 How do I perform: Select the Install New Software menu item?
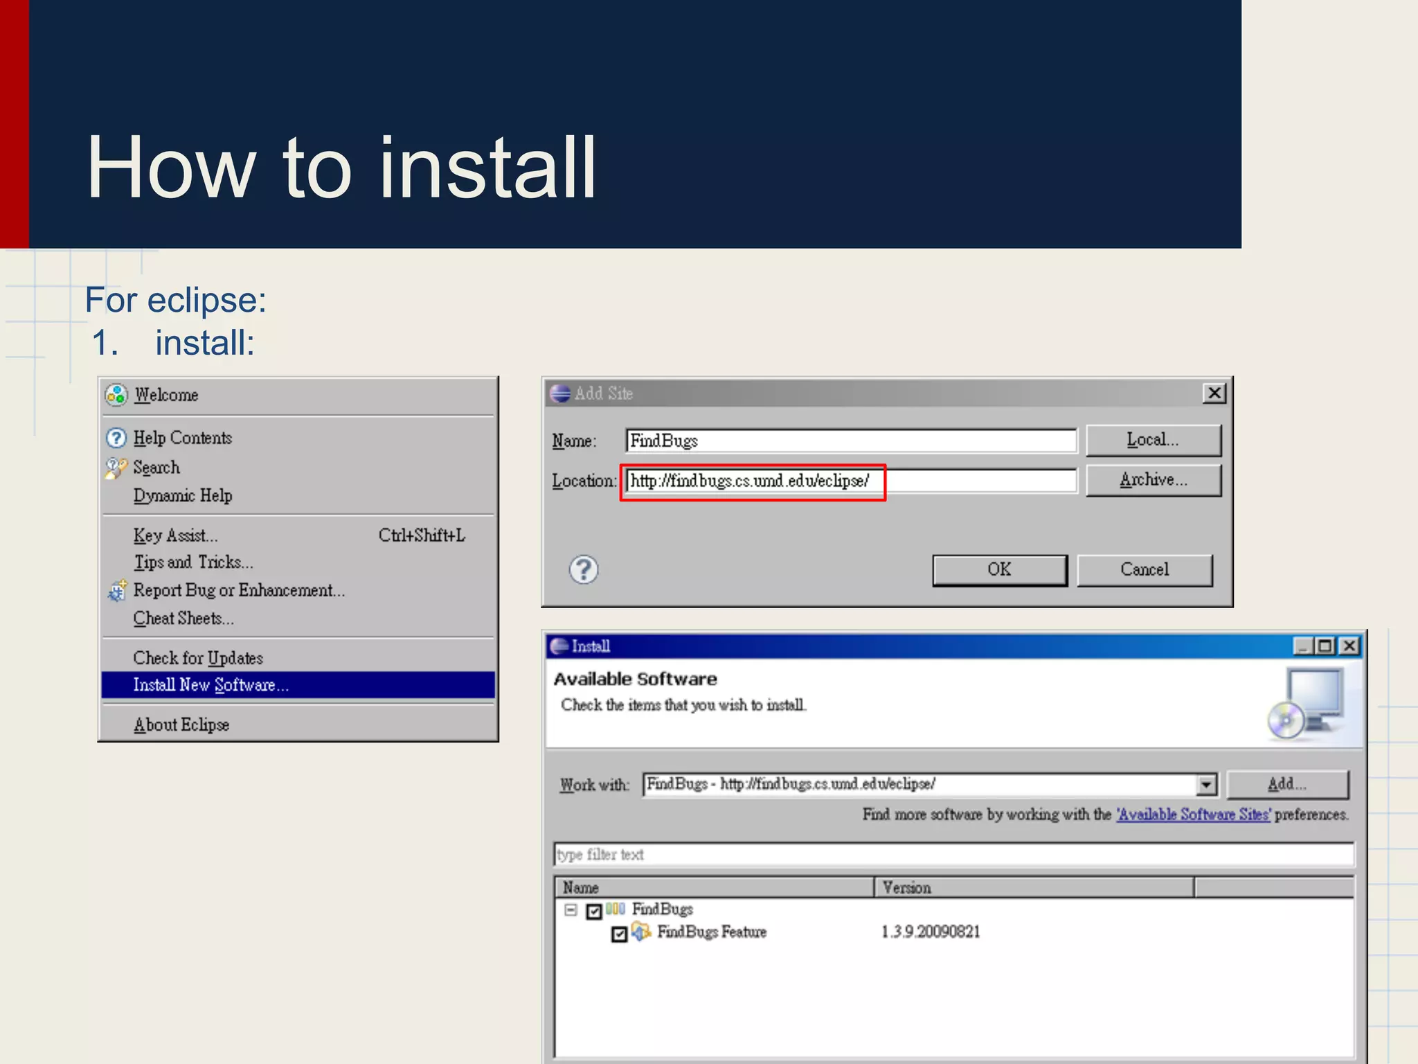(x=210, y=685)
